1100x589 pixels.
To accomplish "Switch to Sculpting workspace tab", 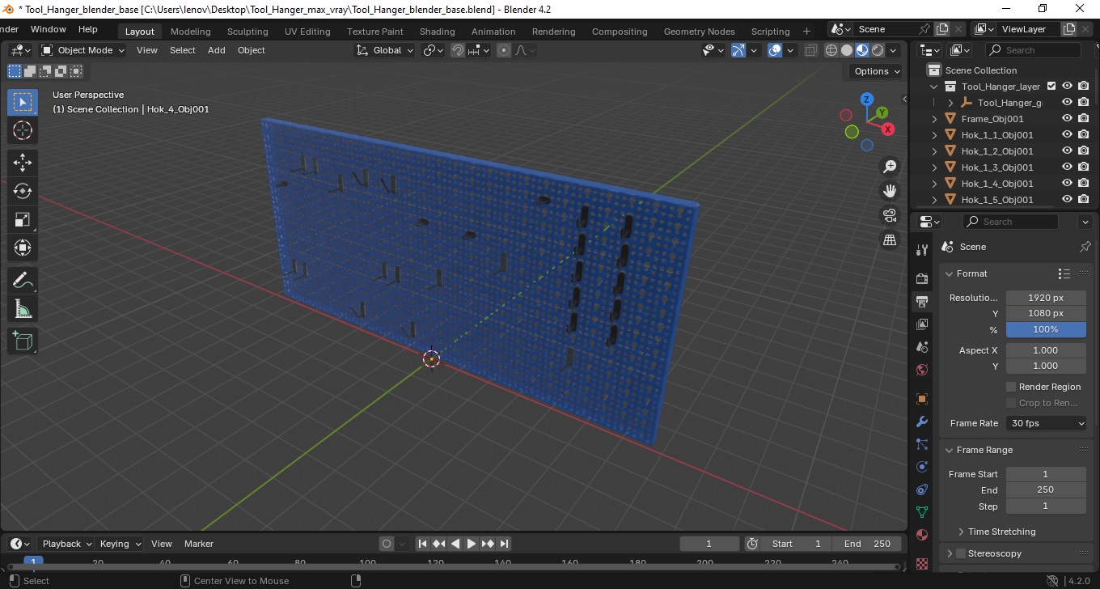I will [247, 32].
